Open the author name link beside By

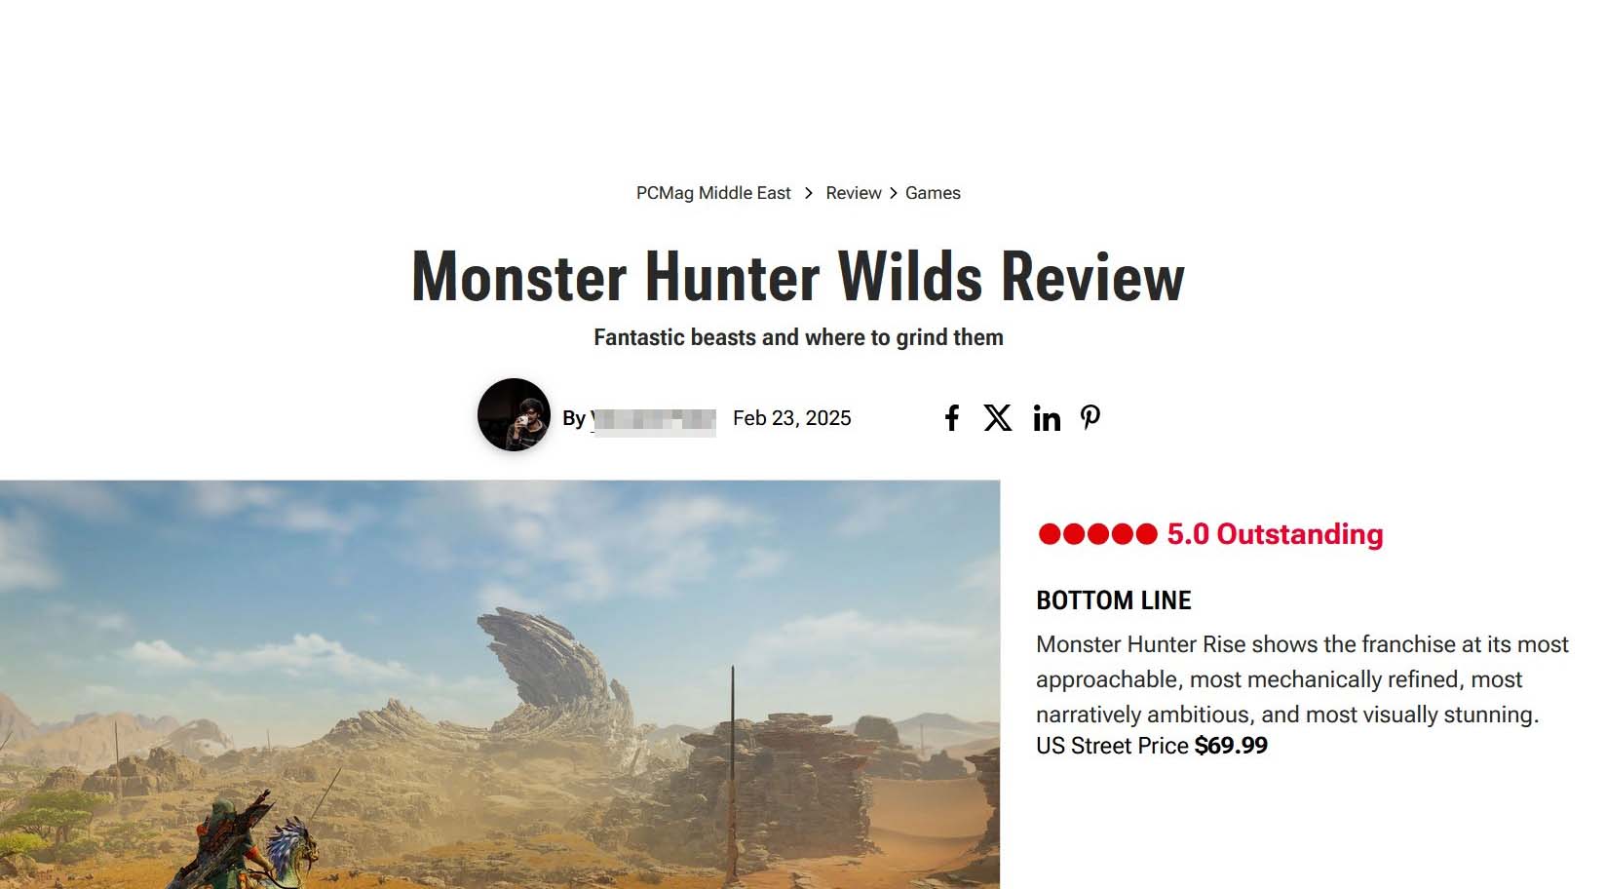pos(654,419)
